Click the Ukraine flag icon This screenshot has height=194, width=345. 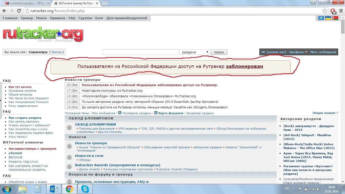coord(328,18)
